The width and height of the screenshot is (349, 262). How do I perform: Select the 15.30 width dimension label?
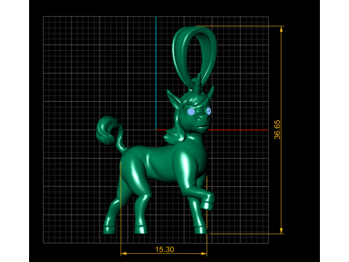(x=164, y=250)
